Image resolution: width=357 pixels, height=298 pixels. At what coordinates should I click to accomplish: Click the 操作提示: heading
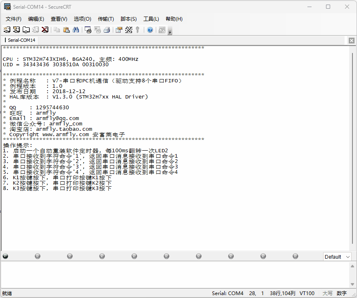click(18, 145)
